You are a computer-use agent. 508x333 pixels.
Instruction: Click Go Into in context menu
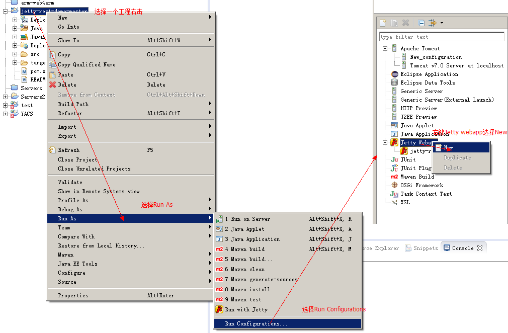(131, 27)
